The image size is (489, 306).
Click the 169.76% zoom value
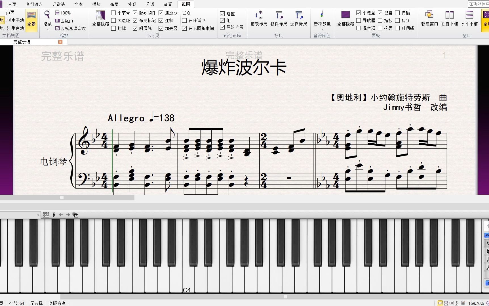click(x=476, y=303)
